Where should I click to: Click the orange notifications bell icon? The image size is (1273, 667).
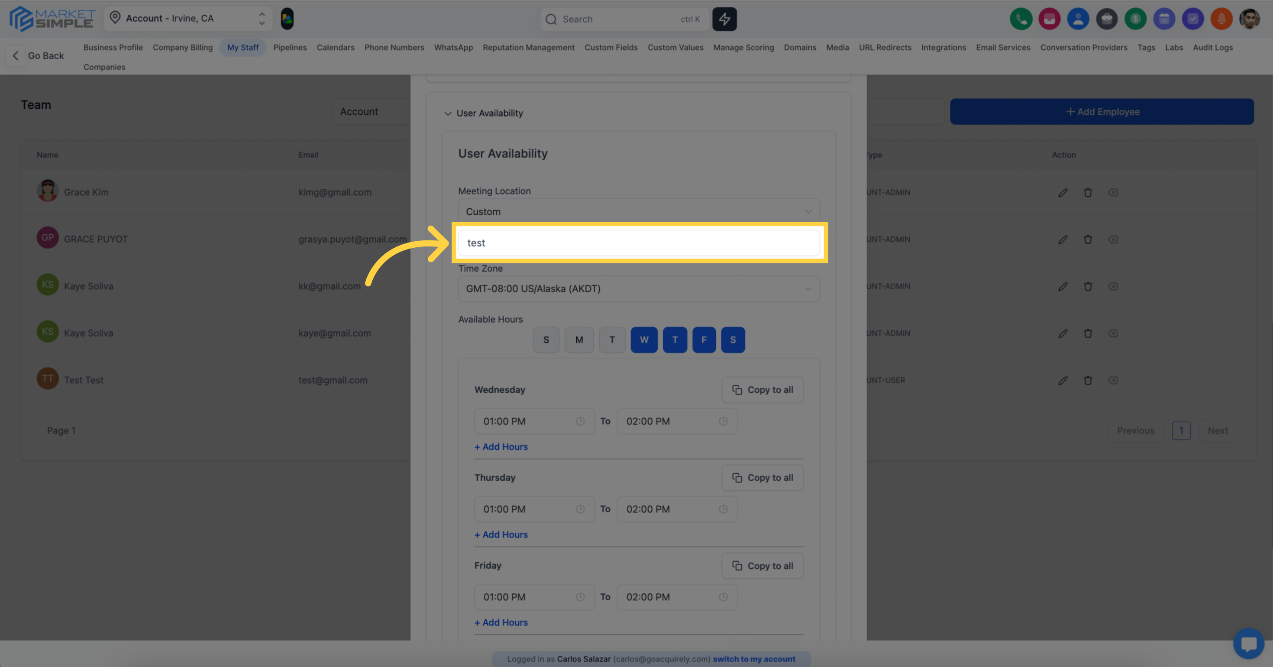coord(1221,19)
